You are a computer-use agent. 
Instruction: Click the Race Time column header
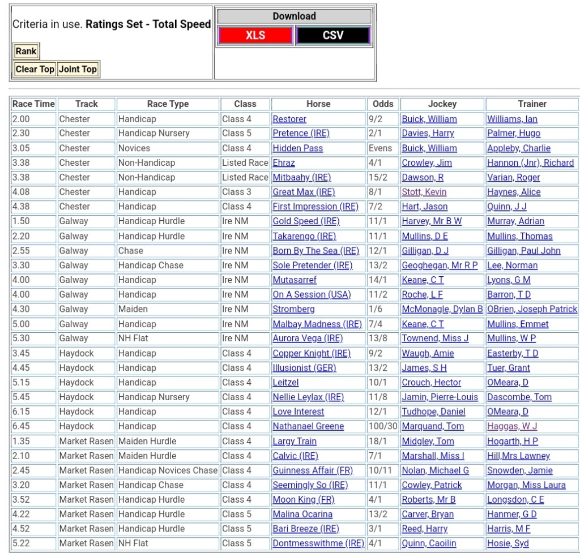pyautogui.click(x=34, y=104)
